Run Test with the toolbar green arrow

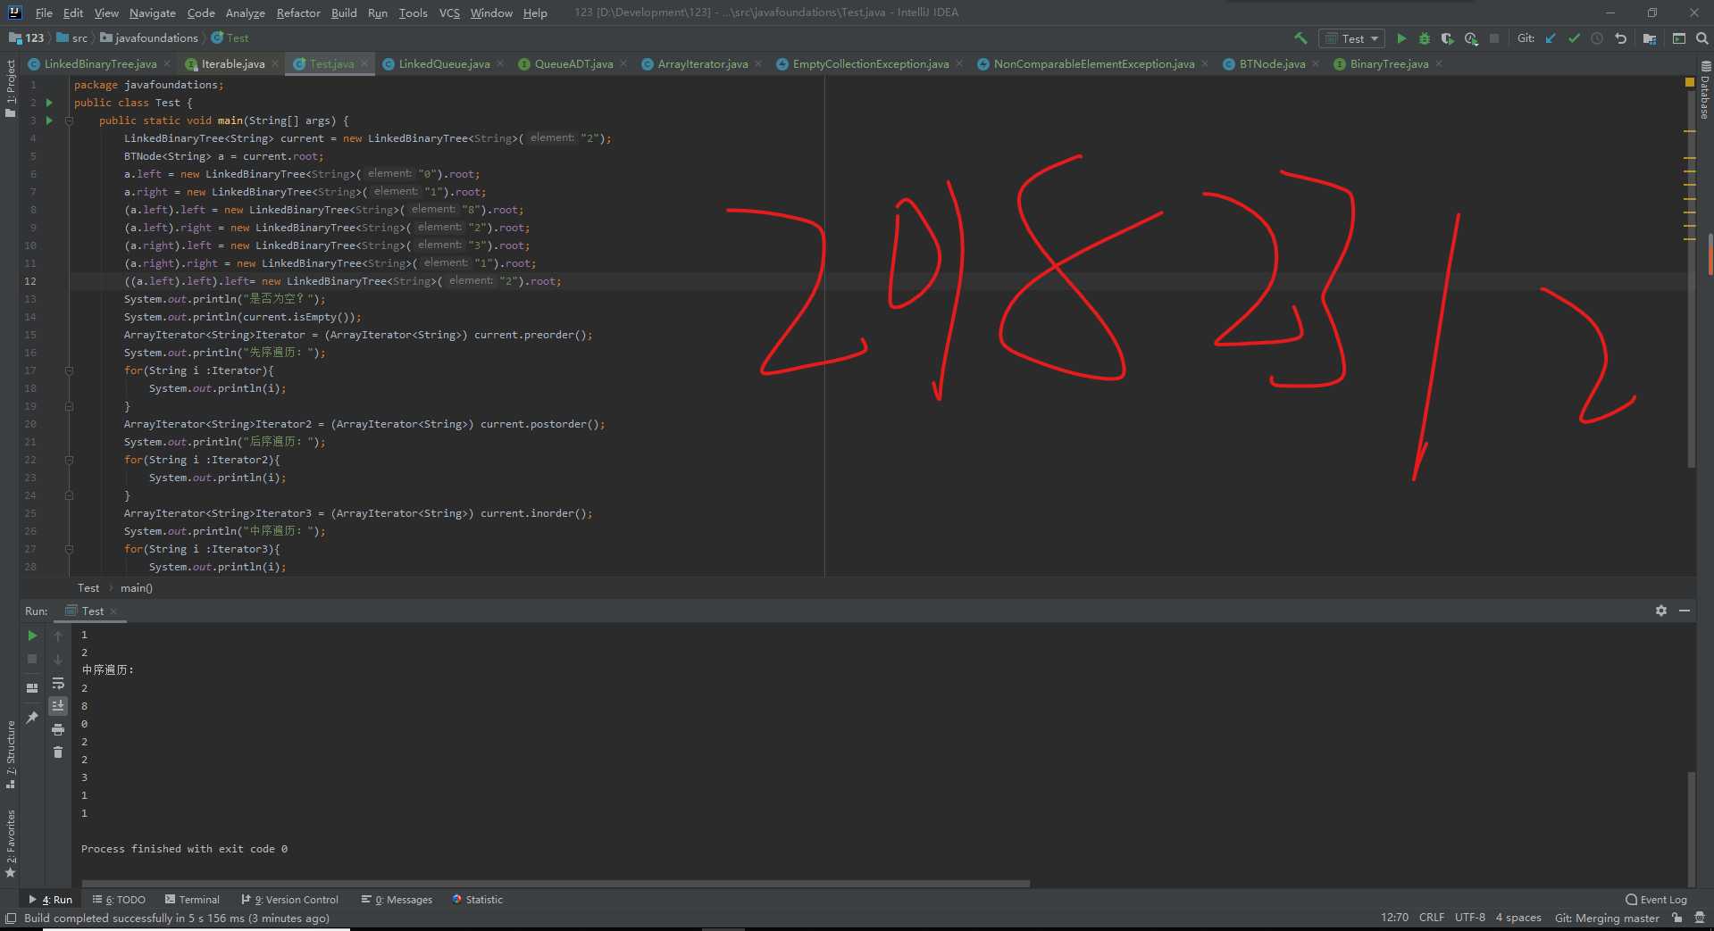pyautogui.click(x=1401, y=38)
